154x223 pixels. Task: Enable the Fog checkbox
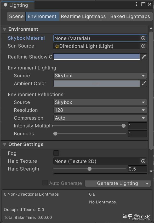tap(55, 153)
